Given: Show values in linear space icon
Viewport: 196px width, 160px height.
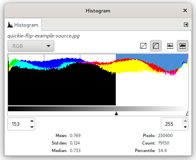Looking at the screenshot, I should point(170,46).
